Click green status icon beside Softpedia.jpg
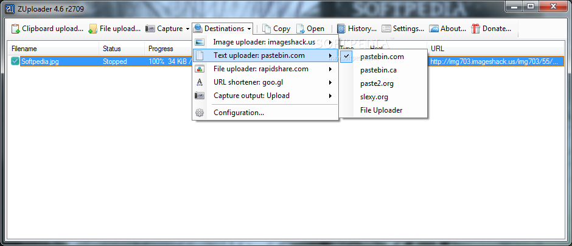 point(15,61)
